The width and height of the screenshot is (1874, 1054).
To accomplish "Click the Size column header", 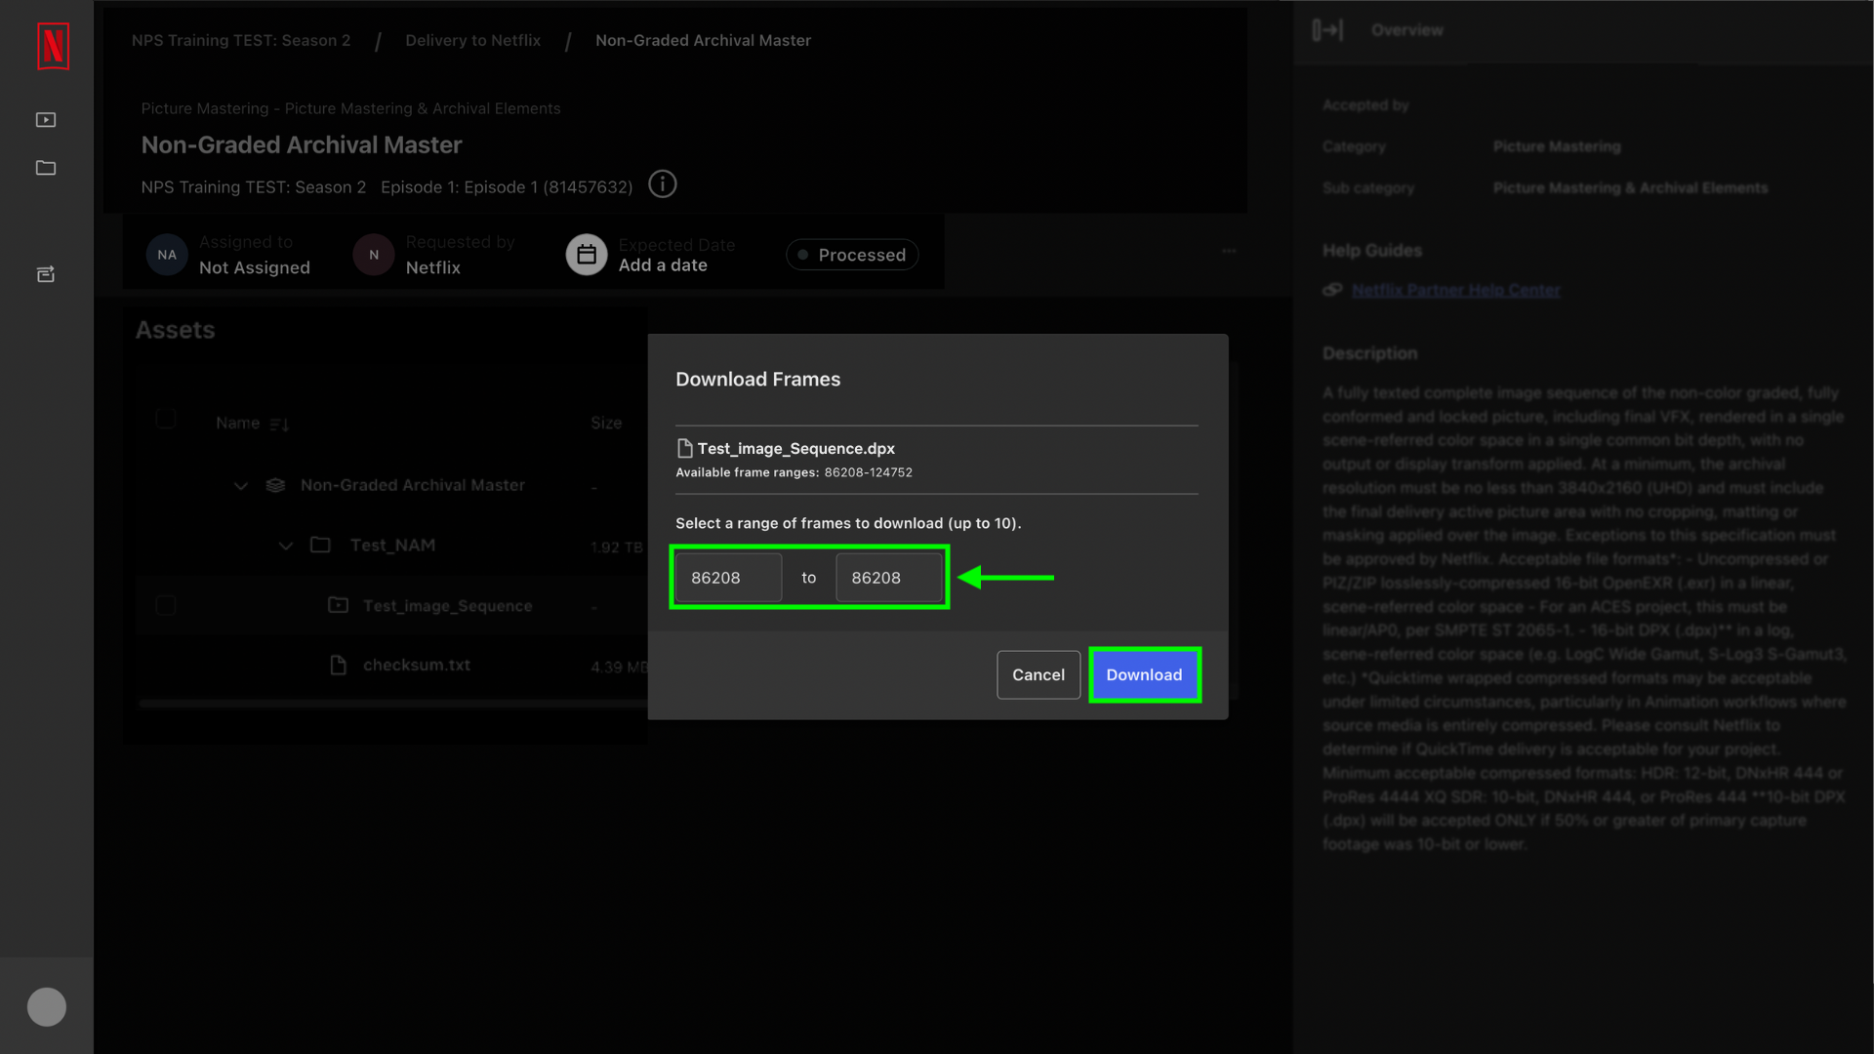I will (x=606, y=423).
